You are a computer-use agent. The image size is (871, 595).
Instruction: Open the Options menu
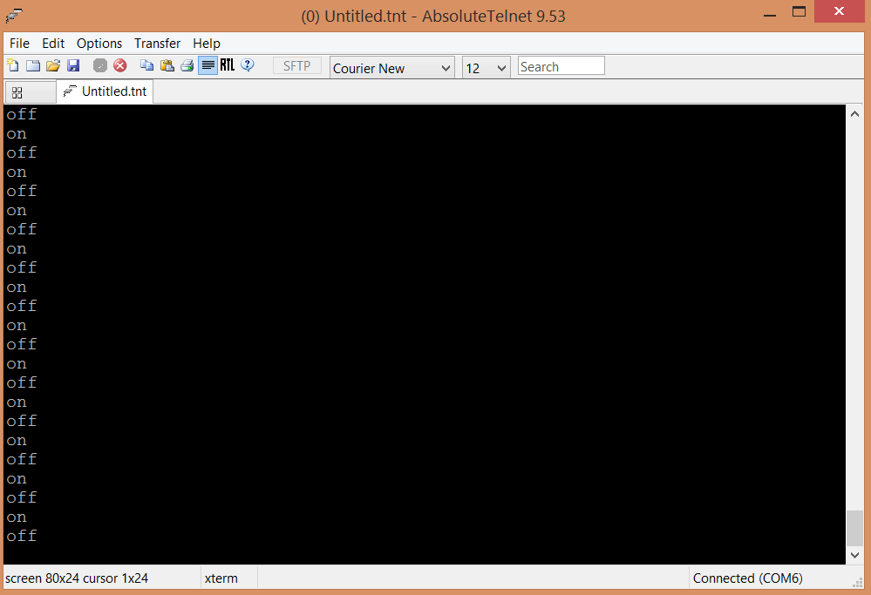99,43
